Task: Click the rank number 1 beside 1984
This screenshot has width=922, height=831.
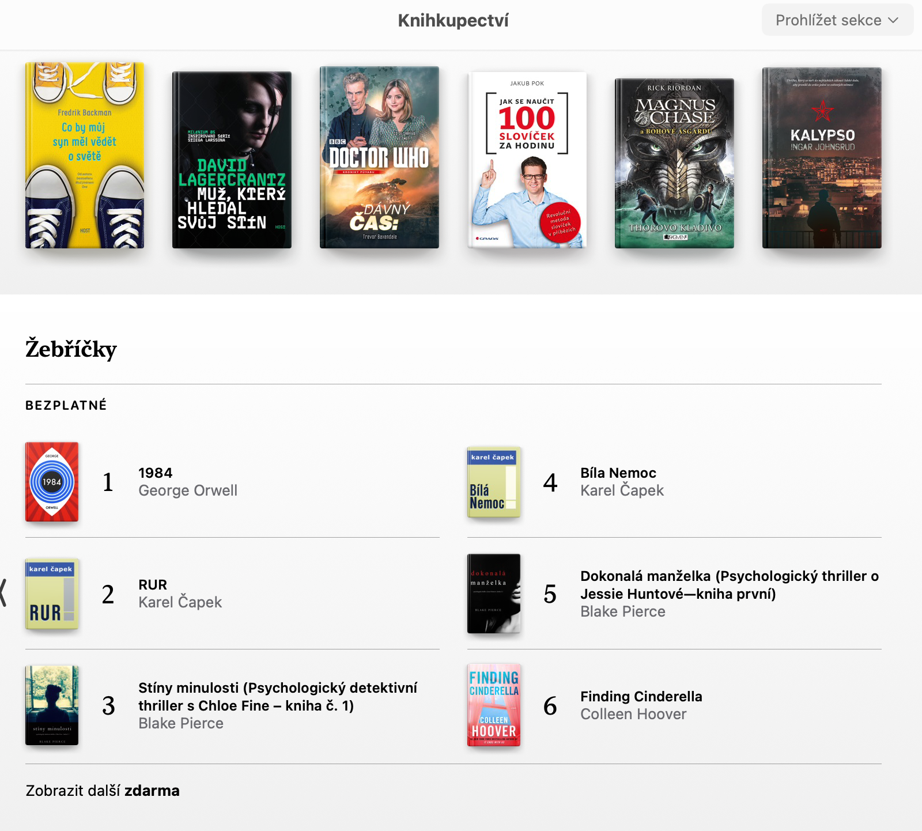Action: 108,482
